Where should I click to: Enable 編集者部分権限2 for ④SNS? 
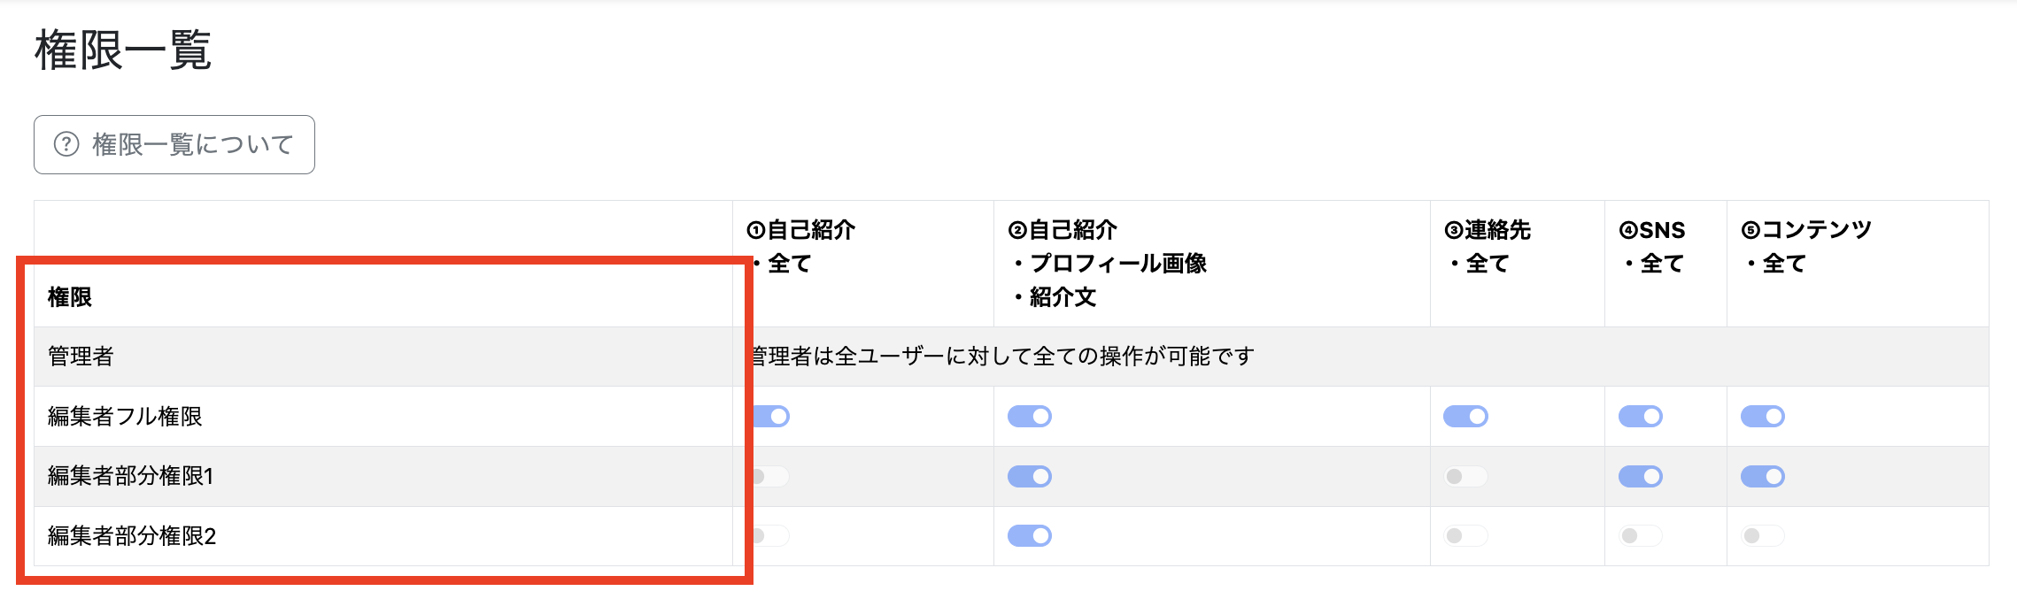tap(1641, 535)
